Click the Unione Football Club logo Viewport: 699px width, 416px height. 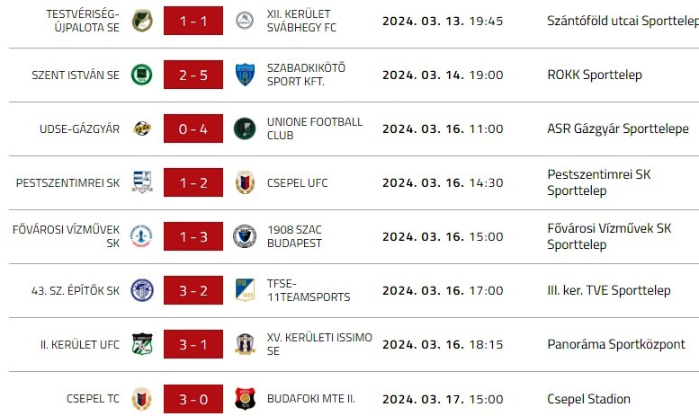click(245, 128)
